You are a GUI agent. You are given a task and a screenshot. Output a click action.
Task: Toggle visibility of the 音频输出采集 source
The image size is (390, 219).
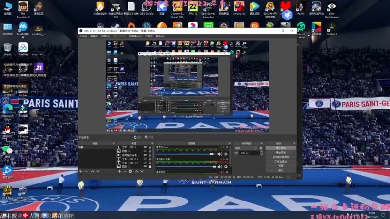pos(145,155)
